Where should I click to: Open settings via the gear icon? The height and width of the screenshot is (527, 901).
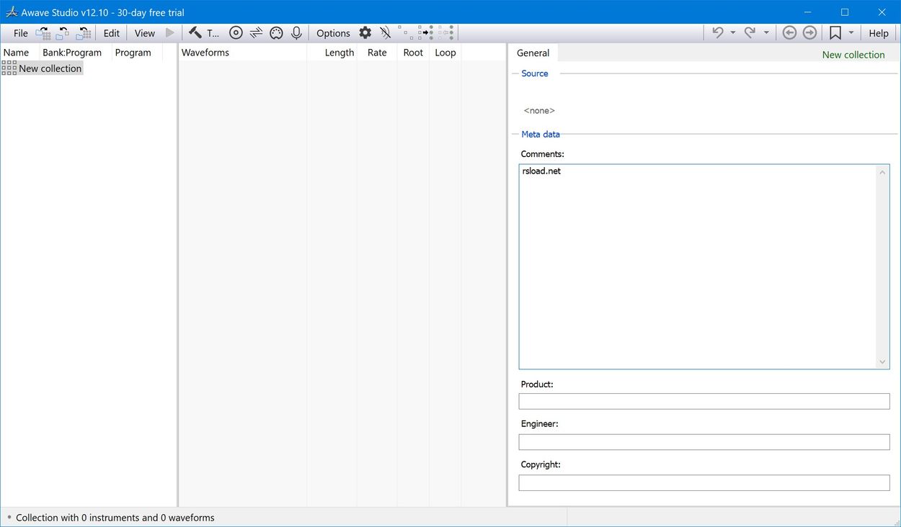[365, 33]
